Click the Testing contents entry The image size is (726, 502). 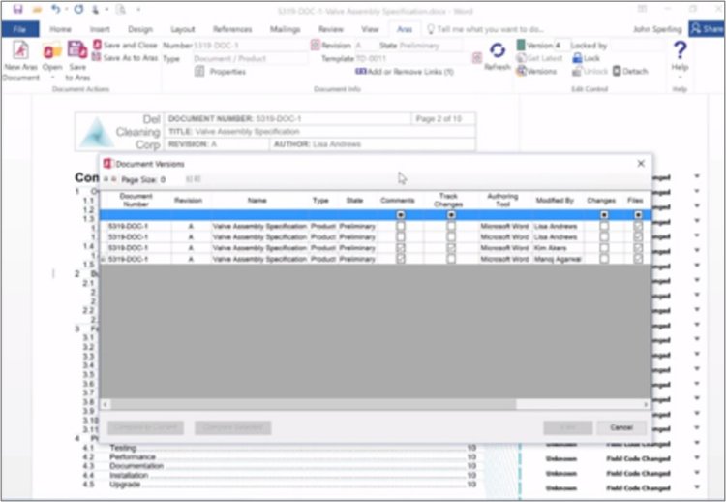pyautogui.click(x=123, y=448)
